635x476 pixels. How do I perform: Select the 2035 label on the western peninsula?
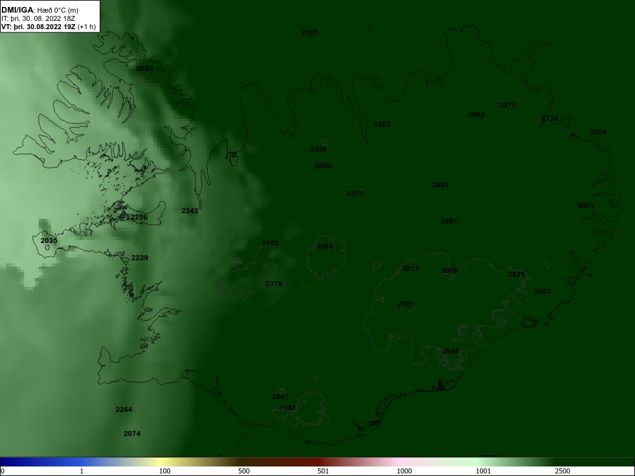[x=49, y=241]
